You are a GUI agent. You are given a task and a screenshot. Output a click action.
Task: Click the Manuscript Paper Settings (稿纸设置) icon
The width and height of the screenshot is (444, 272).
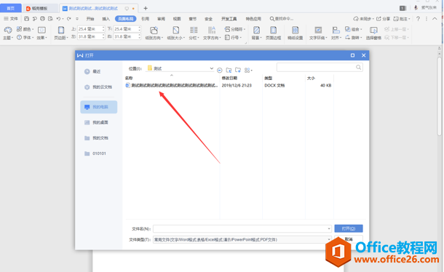[x=295, y=33]
